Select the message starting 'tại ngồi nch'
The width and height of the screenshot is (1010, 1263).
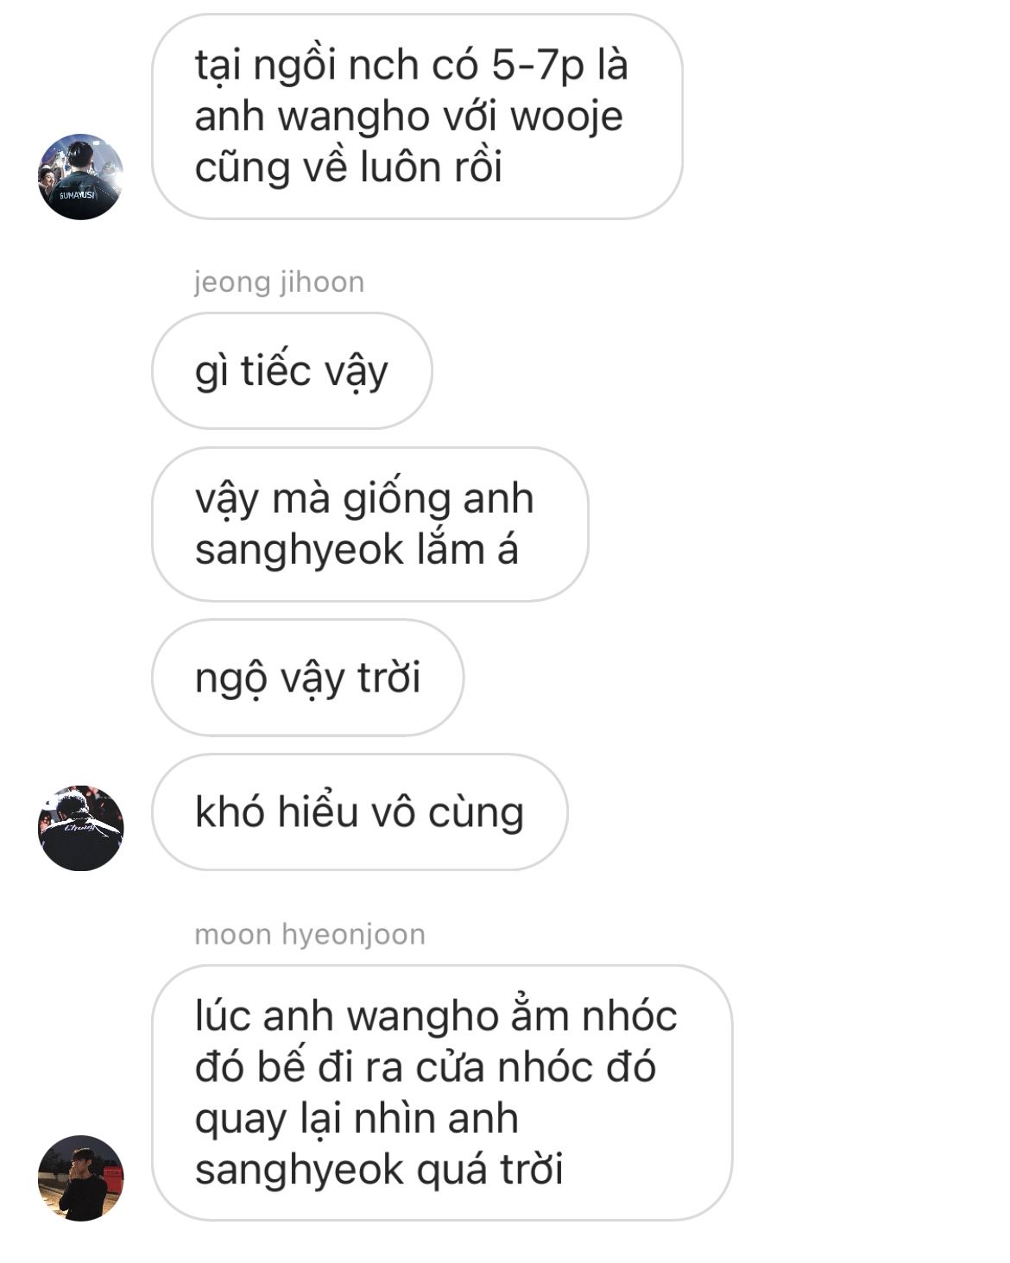click(417, 117)
